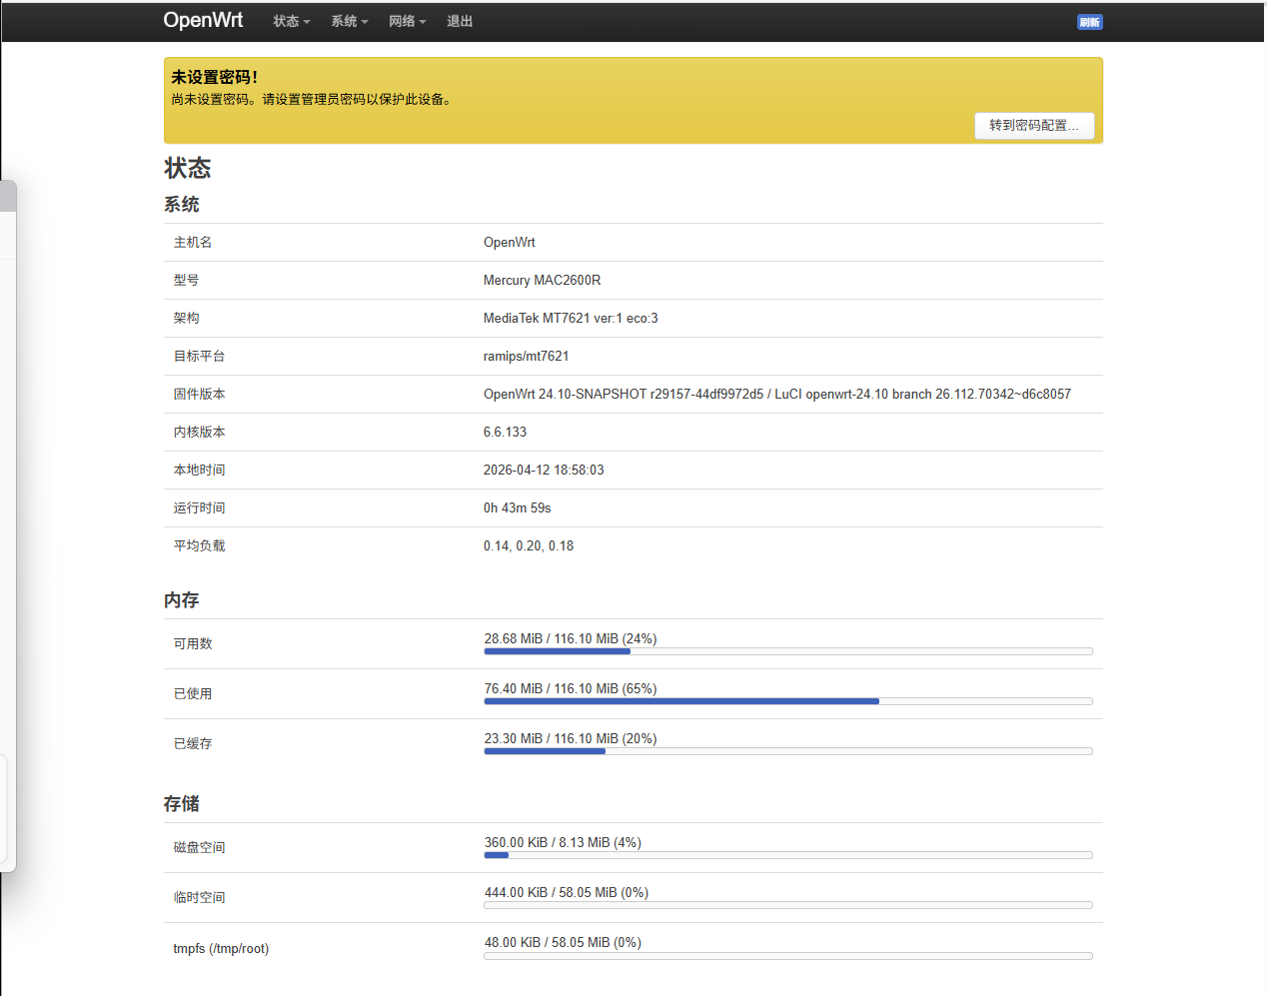Click the 23.30 MiB / 116.10 MiB (20%) label
This screenshot has height=996, width=1267.
pyautogui.click(x=571, y=738)
